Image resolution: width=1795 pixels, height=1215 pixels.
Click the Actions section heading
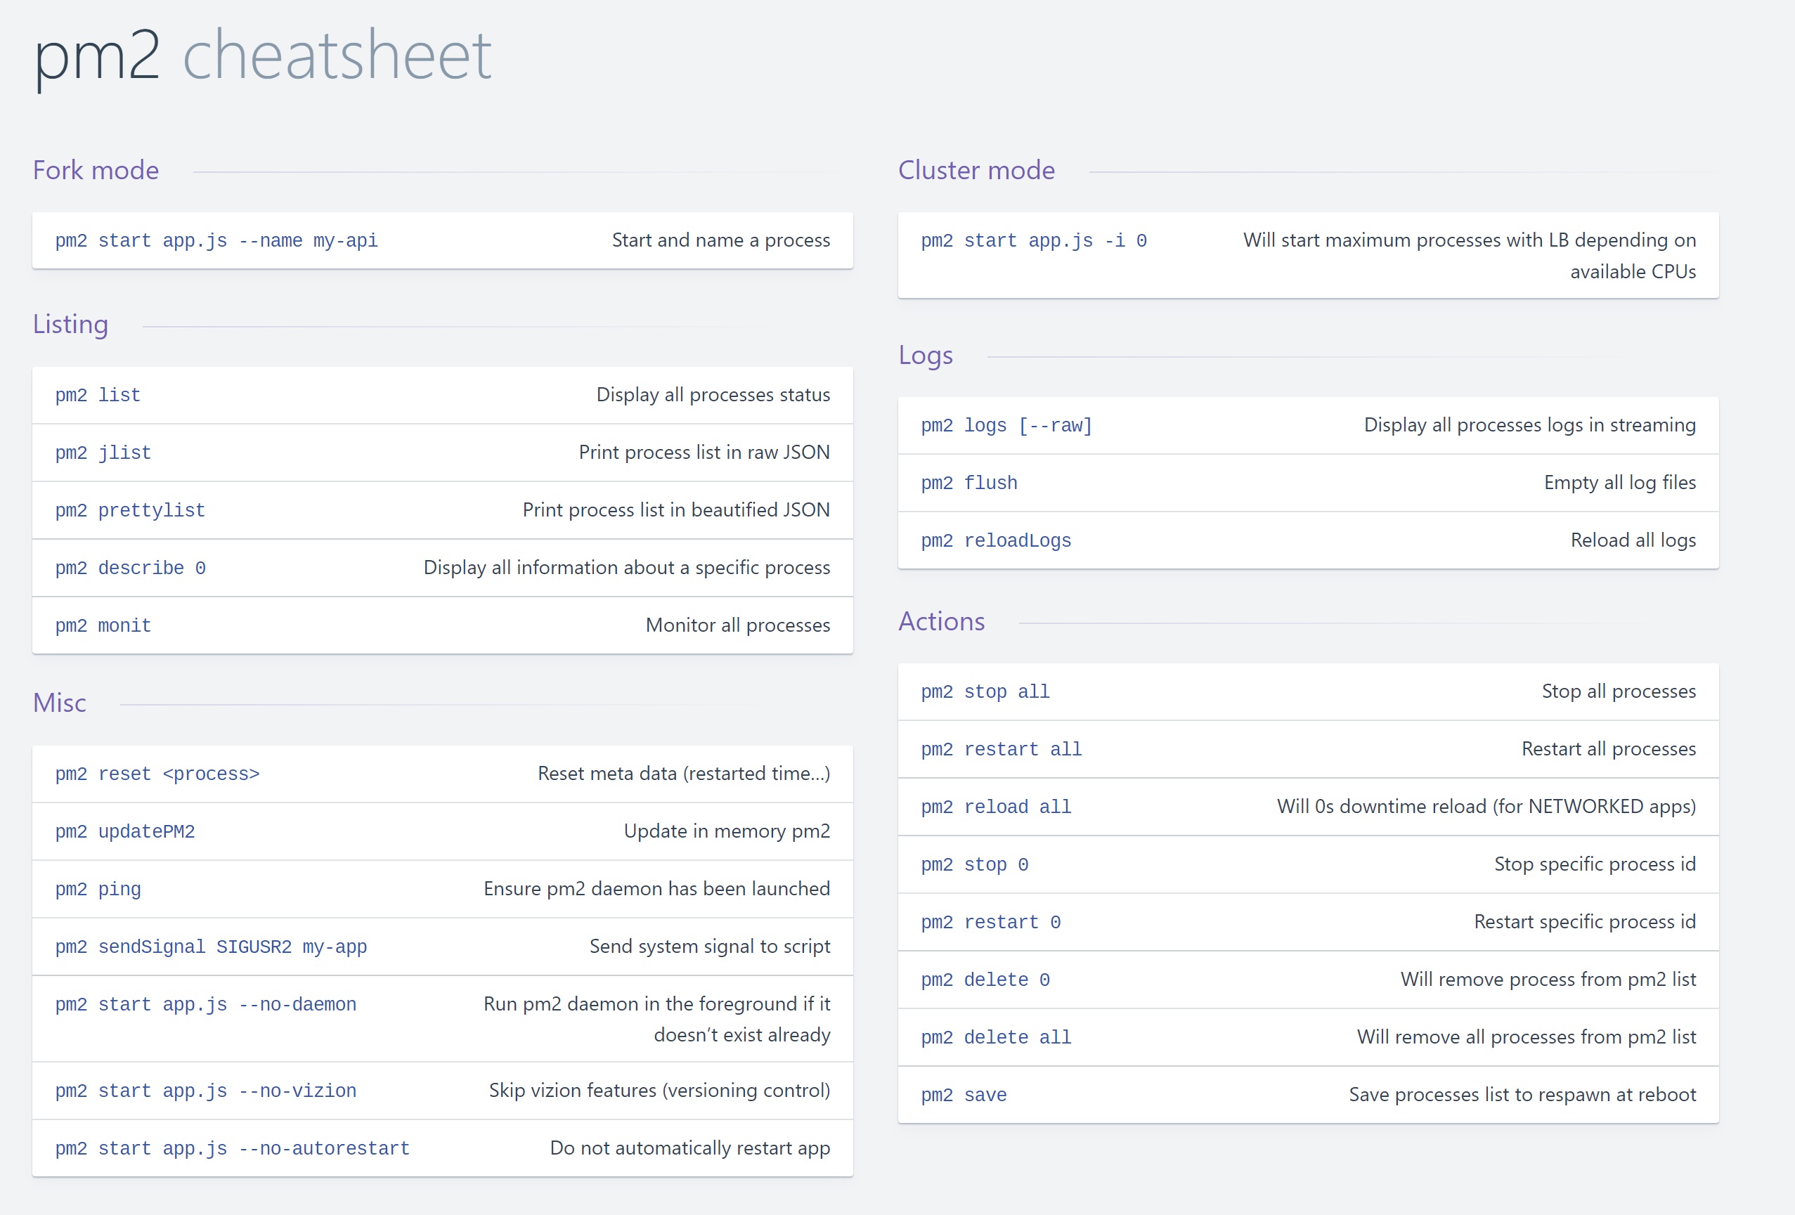942,621
